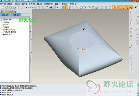Click the pattern tool icon
This screenshot has width=139, height=96.
[137, 45]
